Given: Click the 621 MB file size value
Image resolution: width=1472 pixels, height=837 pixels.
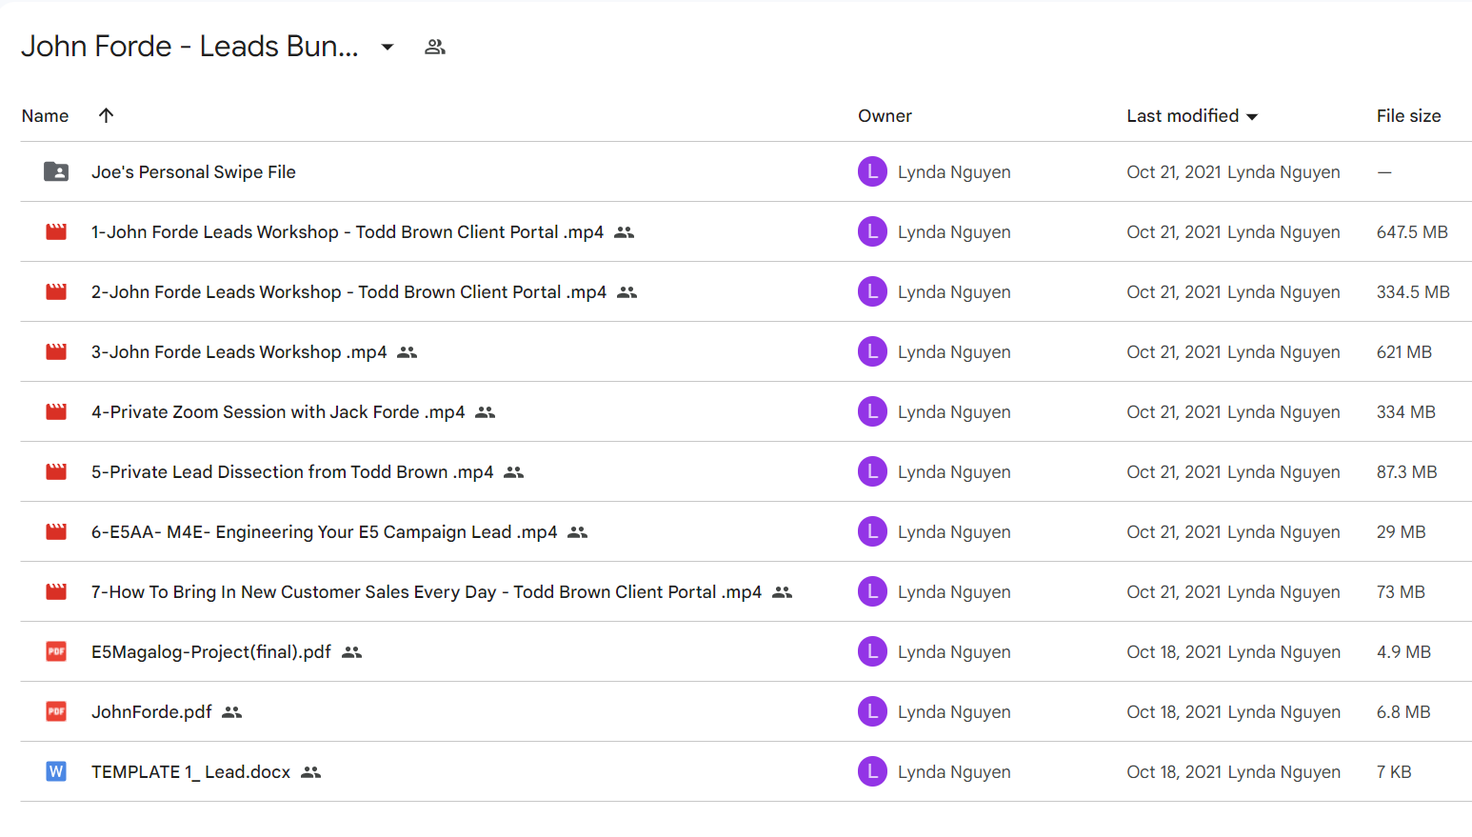Looking at the screenshot, I should click(1404, 351).
